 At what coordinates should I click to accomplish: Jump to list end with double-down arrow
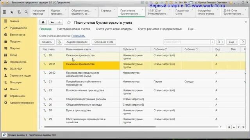pos(243,127)
